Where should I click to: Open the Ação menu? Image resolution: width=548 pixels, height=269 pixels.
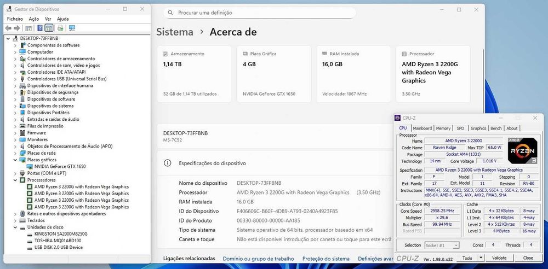(34, 19)
